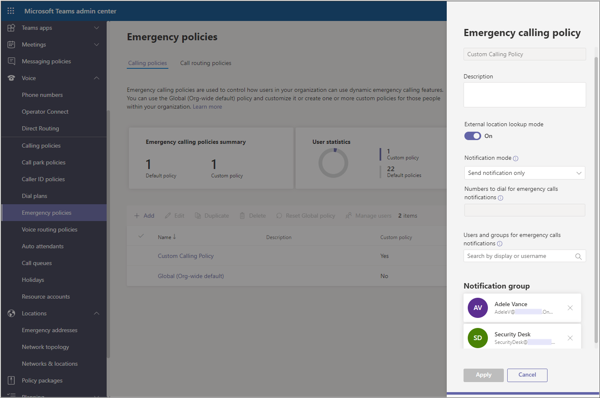Expand the Teams apps menu chevron
The height and width of the screenshot is (398, 600).
[97, 28]
